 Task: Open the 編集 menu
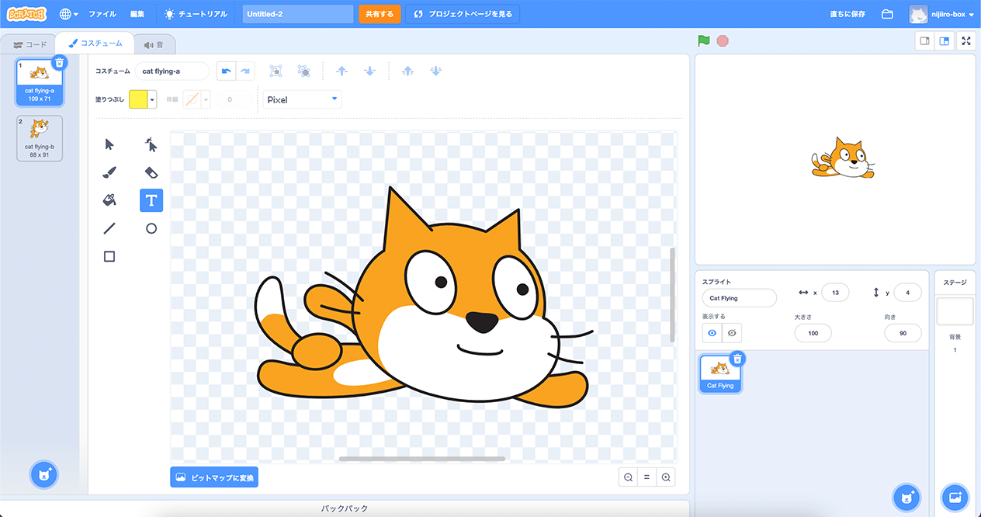click(137, 14)
